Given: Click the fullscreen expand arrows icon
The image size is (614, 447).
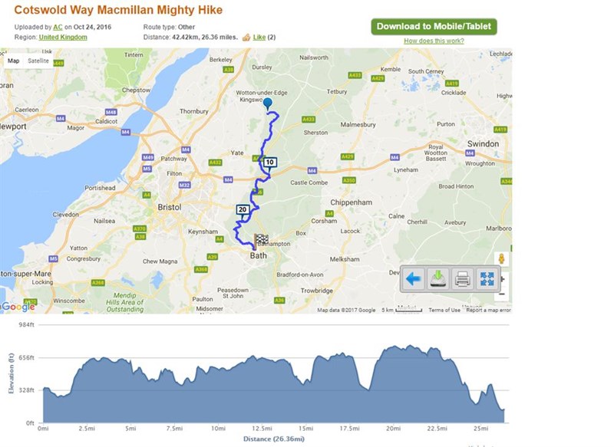Looking at the screenshot, I should click(x=487, y=279).
